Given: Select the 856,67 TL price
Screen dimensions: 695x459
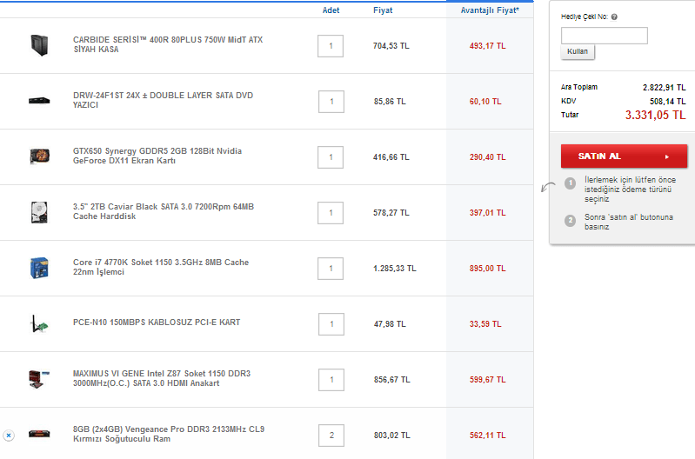Looking at the screenshot, I should (391, 380).
